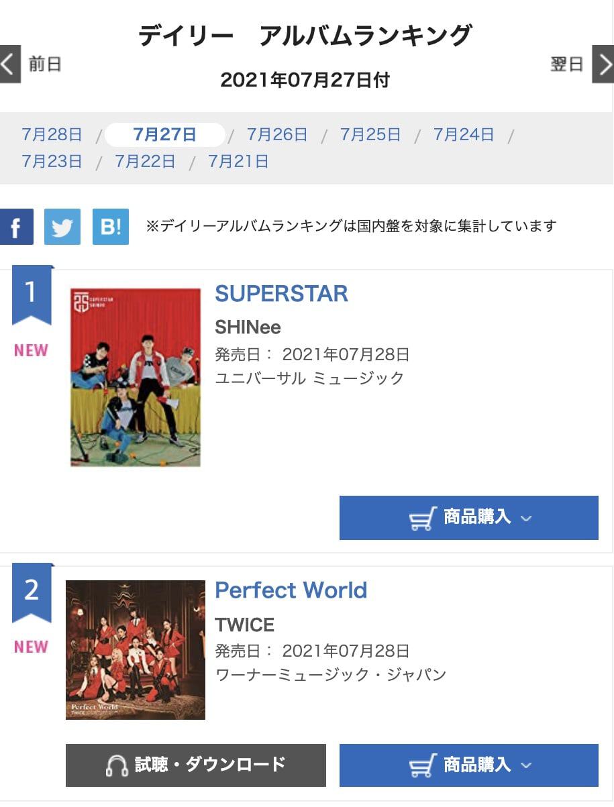Open SUPERSTAR album cover thumbnail
Viewport: 614px width, 807px height.
(136, 377)
